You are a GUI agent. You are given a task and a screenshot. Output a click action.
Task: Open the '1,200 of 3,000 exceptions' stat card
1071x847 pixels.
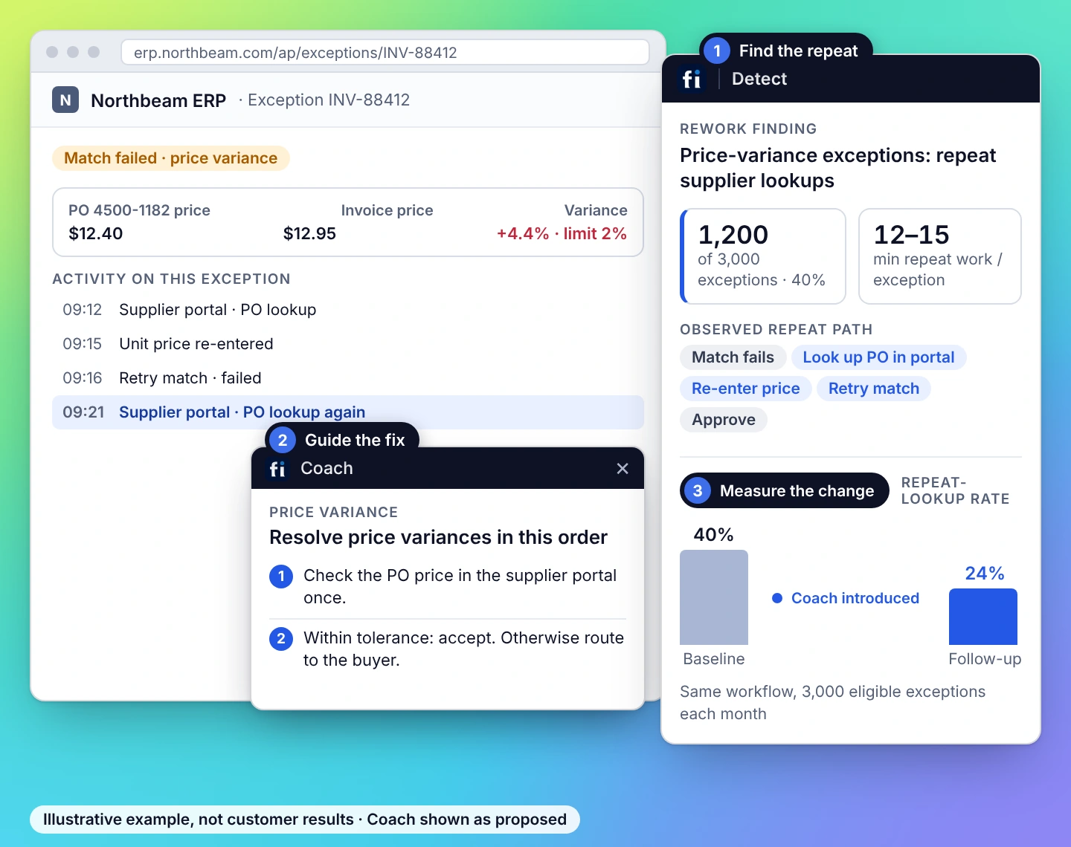(763, 256)
